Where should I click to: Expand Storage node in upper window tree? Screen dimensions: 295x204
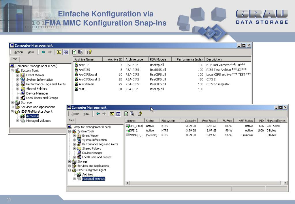[x=12, y=103]
